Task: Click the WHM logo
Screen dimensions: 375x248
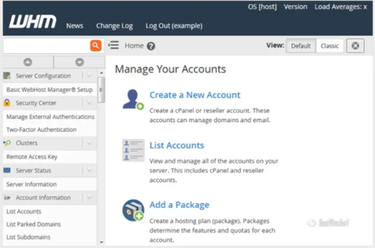Action: coord(33,22)
